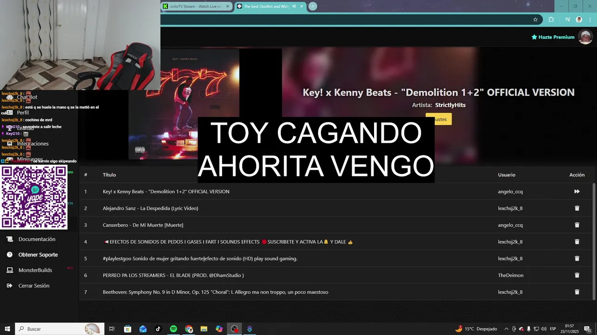Screen dimensions: 597x335
Task: Switch ESP keyboard language indicator
Action: (x=553, y=329)
